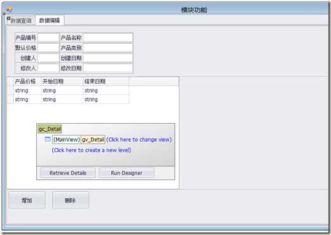Image resolution: width=331 pixels, height=235 pixels.
Task: Click the 创建人 input field
Action: (x=48, y=58)
